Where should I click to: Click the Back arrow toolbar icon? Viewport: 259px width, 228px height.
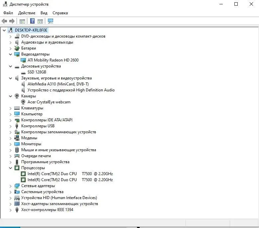tap(4, 21)
